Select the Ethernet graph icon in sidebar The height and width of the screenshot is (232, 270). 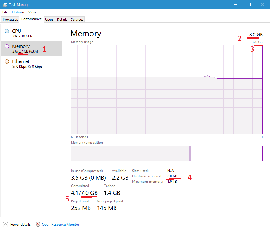(7, 61)
